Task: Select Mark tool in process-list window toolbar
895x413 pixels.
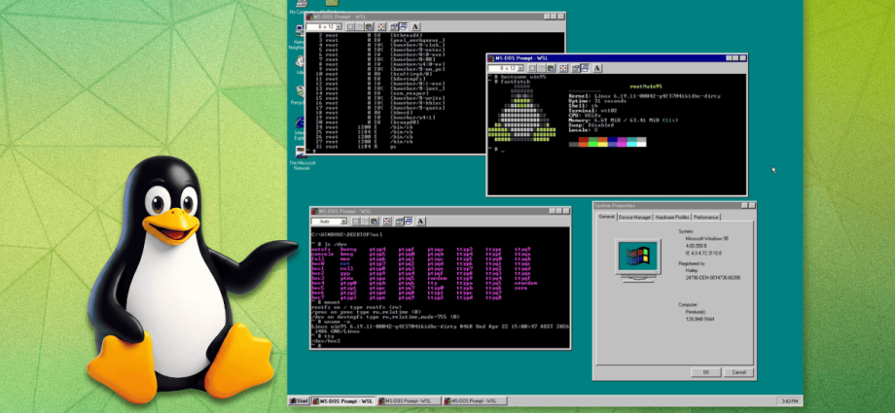Action: 351,27
